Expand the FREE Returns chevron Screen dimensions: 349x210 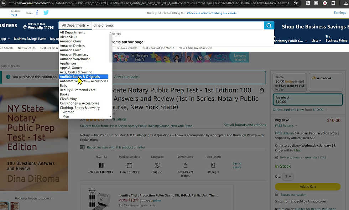click(296, 126)
